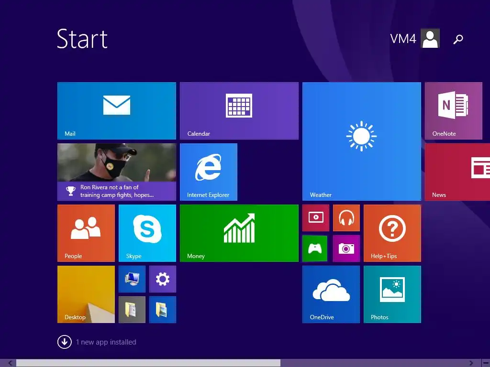Screen dimensions: 490x367
Task: Click the scrollbar left arrow
Action: click(10, 363)
